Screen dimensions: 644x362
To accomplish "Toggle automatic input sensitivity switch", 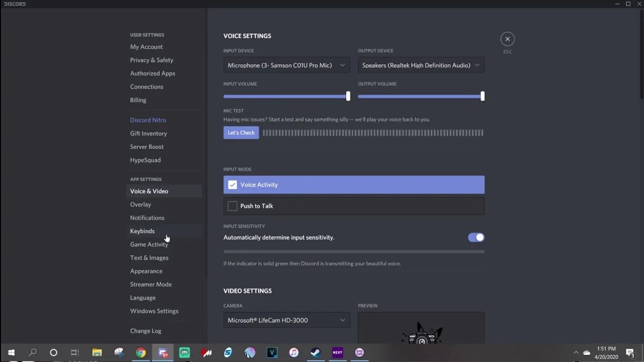I will 476,237.
